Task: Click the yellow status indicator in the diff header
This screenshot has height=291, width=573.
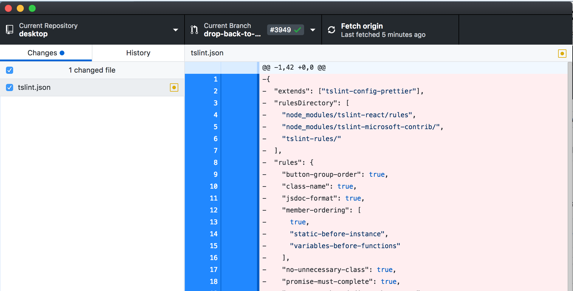Action: 563,53
